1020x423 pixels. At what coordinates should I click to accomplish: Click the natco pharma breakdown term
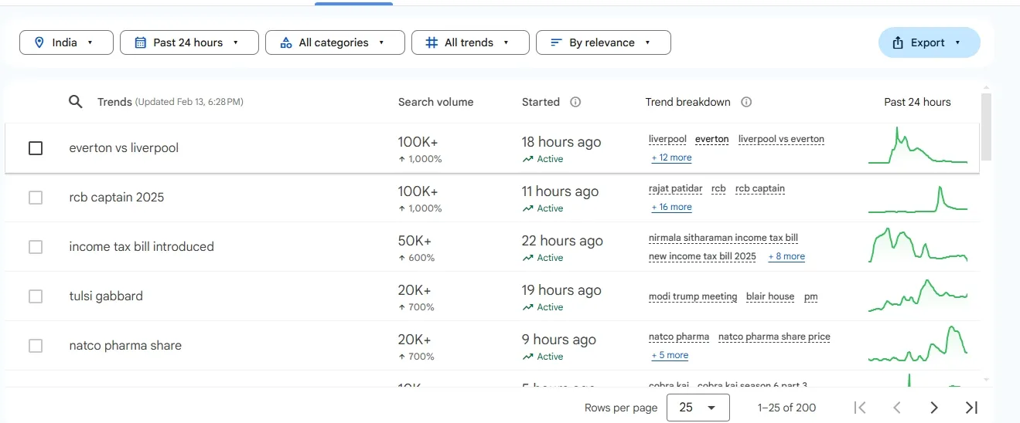click(x=679, y=337)
